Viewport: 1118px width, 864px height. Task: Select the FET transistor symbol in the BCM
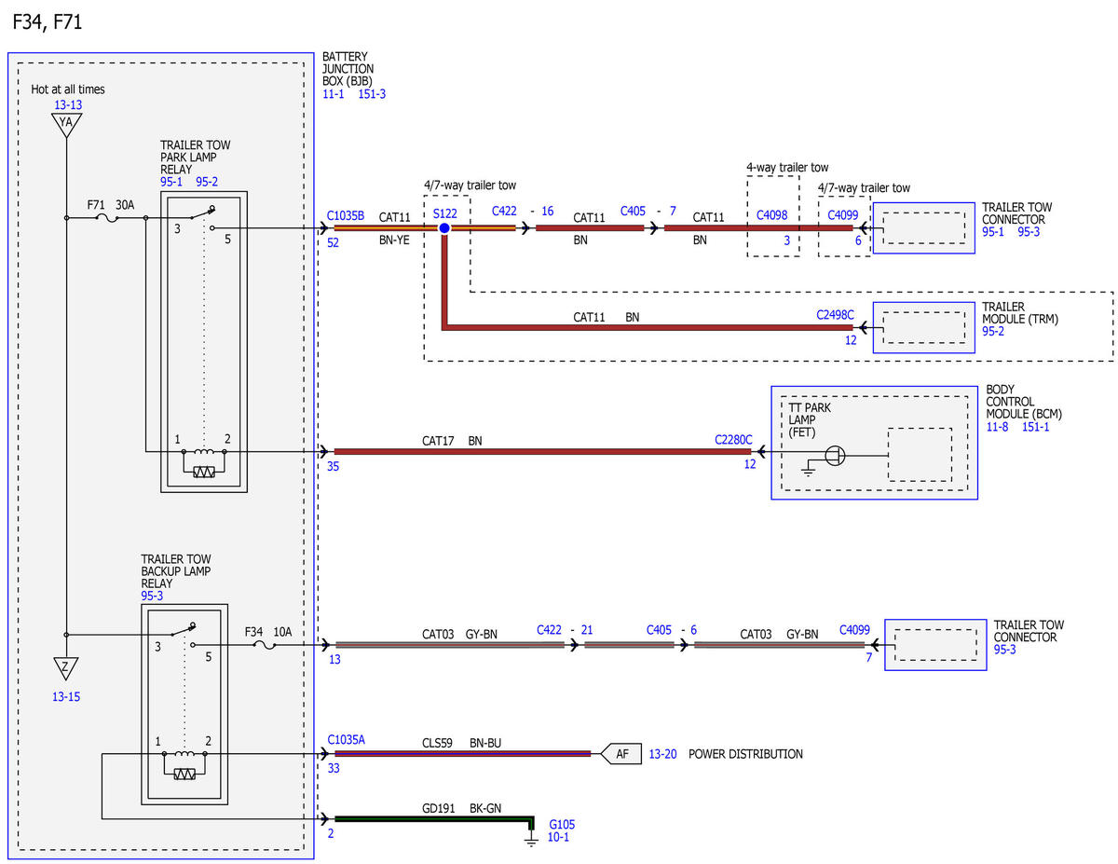(837, 456)
